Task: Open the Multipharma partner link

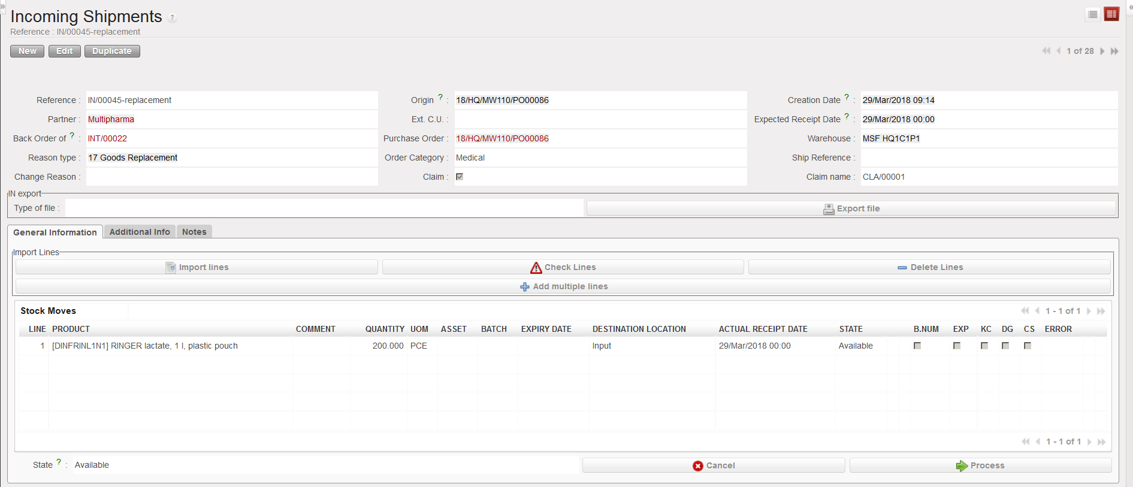Action: click(111, 119)
